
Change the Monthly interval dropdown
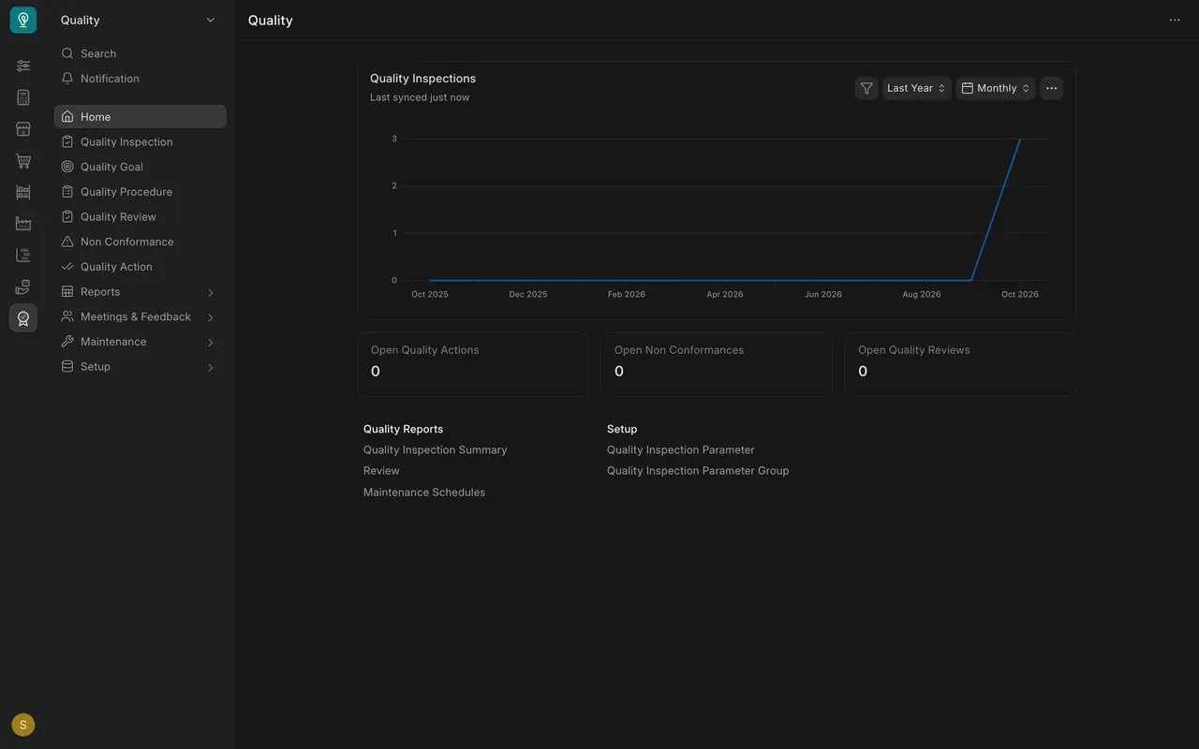click(x=995, y=88)
